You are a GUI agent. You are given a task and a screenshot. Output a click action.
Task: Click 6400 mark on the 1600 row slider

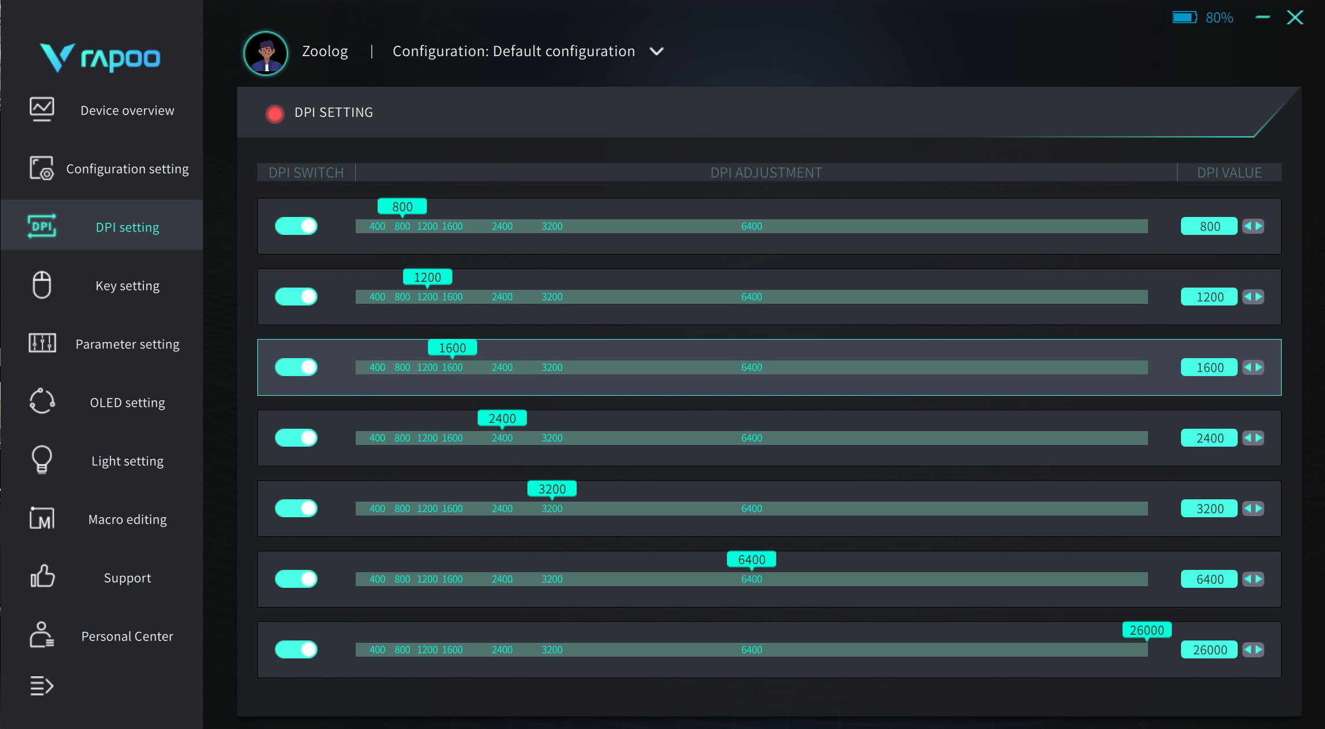click(x=751, y=367)
